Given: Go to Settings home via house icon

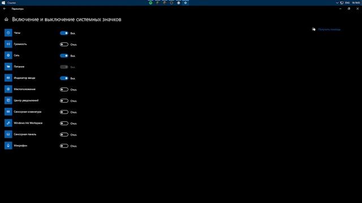Looking at the screenshot, I should [6, 20].
